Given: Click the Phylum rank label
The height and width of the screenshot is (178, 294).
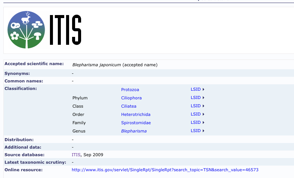Looking at the screenshot, I should pos(80,98).
